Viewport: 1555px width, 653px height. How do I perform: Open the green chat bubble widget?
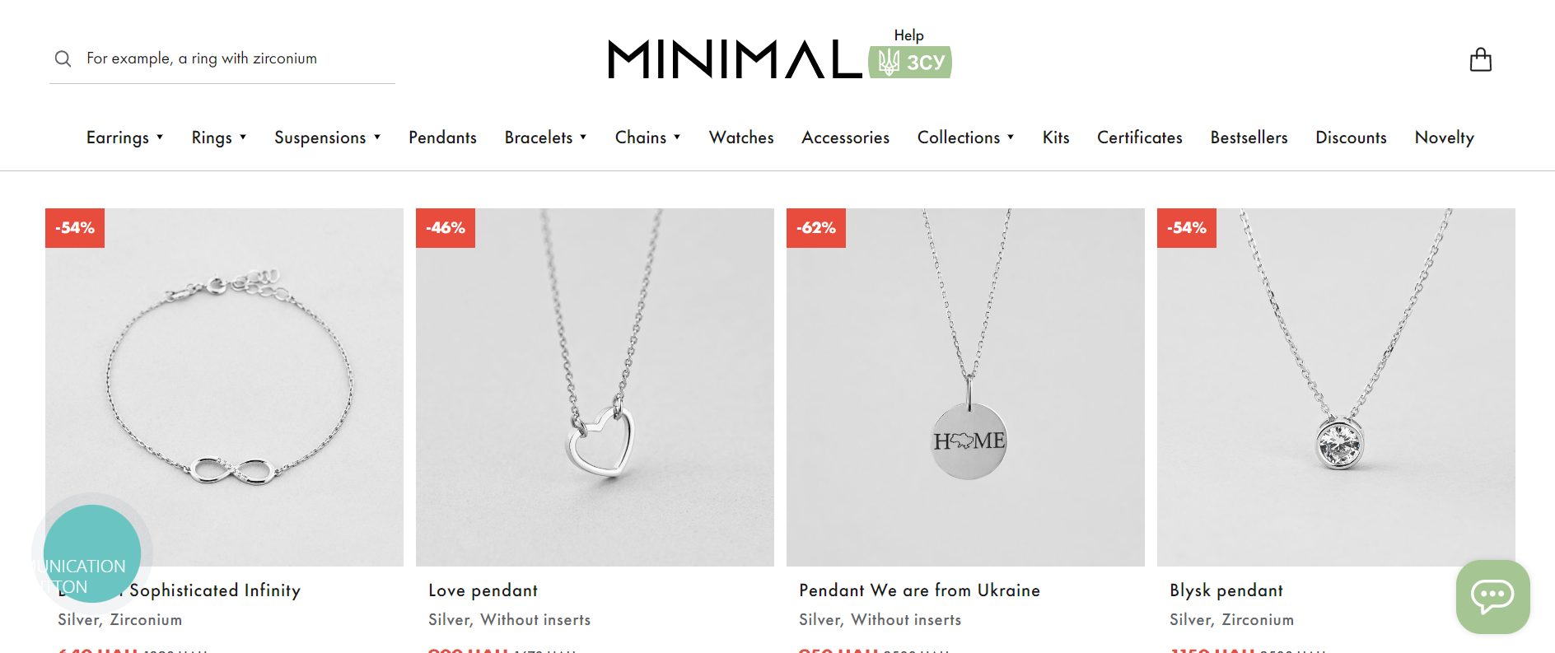[1492, 596]
